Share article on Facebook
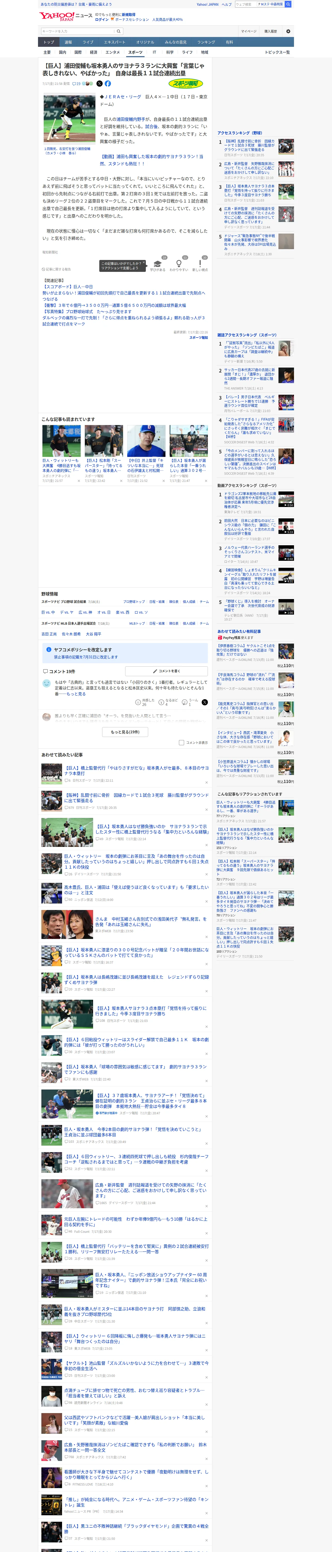This screenshot has width=332, height=1552. [x=108, y=84]
